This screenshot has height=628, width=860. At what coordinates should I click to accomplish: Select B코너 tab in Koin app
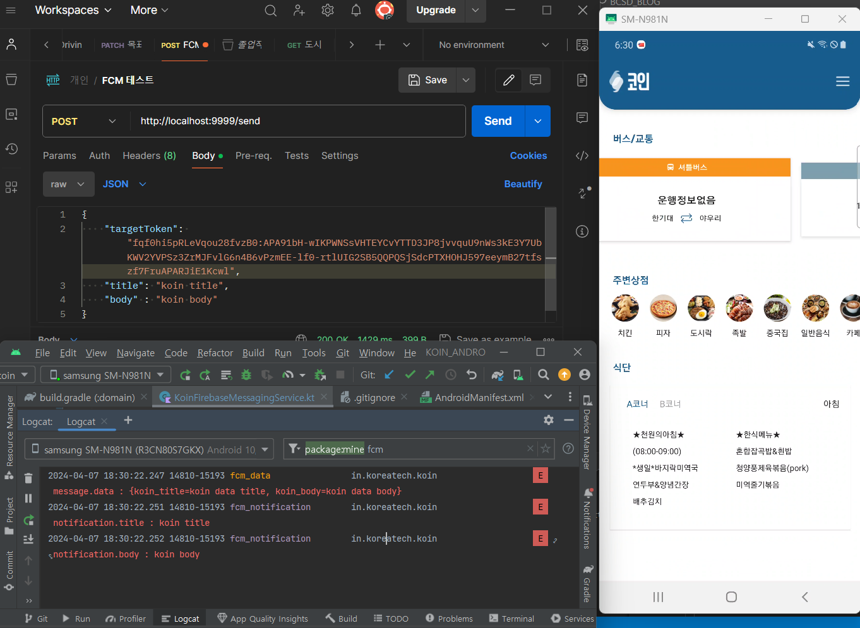click(670, 404)
